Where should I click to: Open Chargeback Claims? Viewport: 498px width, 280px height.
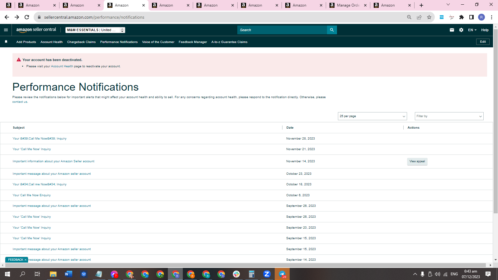pyautogui.click(x=81, y=42)
